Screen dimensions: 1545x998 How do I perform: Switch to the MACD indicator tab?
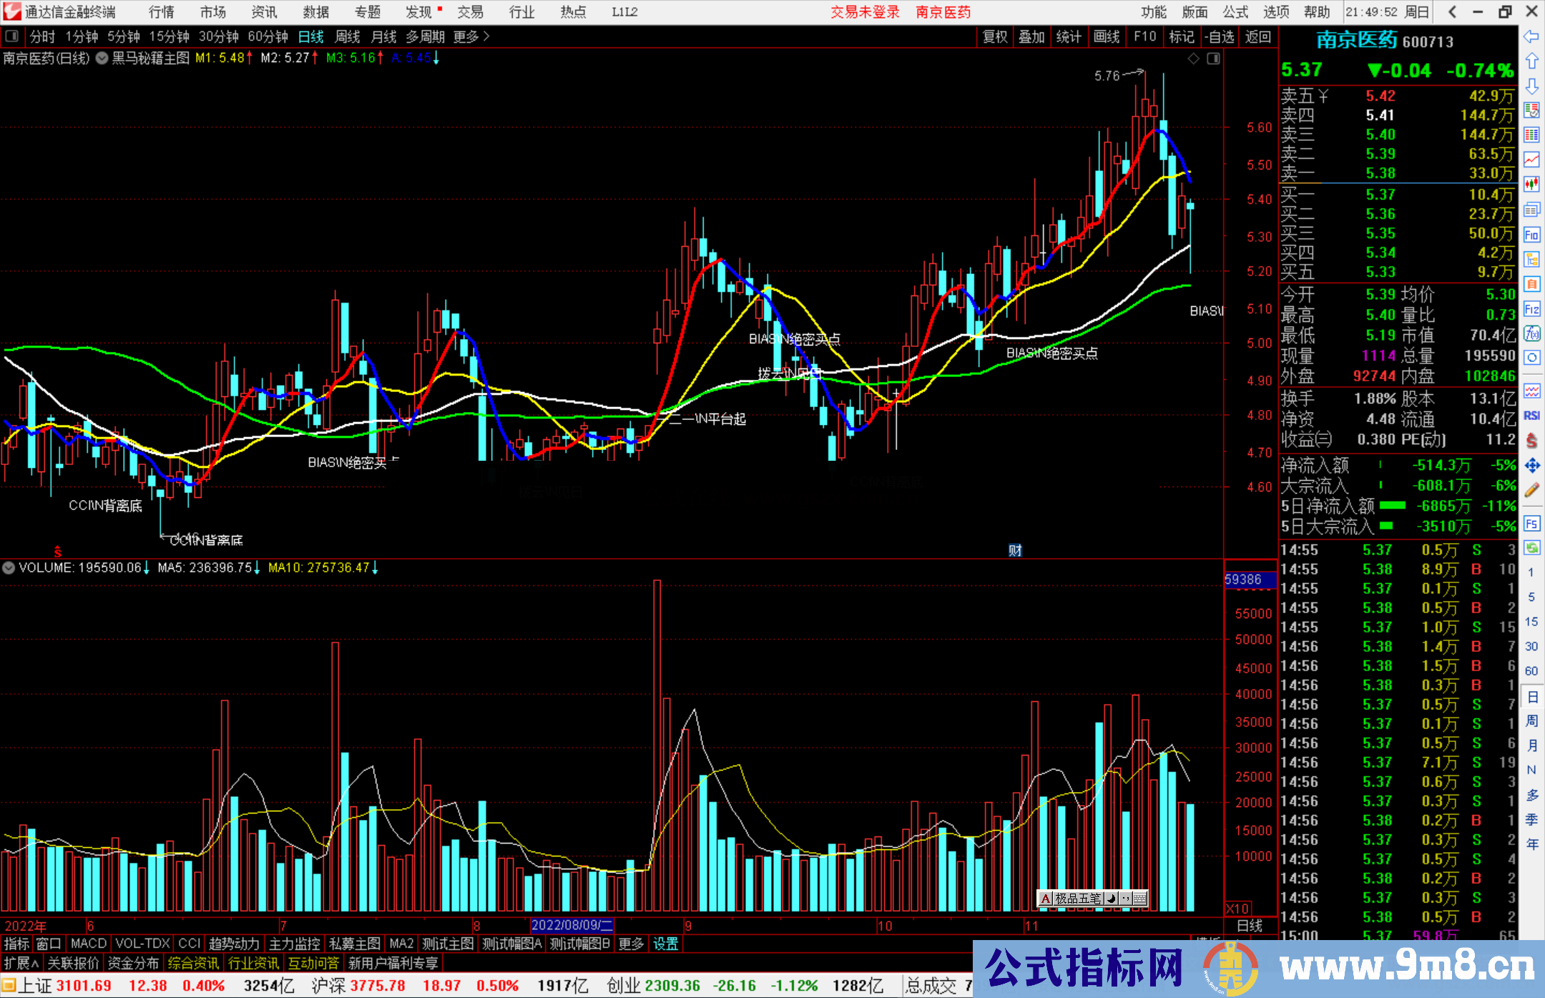coord(89,944)
